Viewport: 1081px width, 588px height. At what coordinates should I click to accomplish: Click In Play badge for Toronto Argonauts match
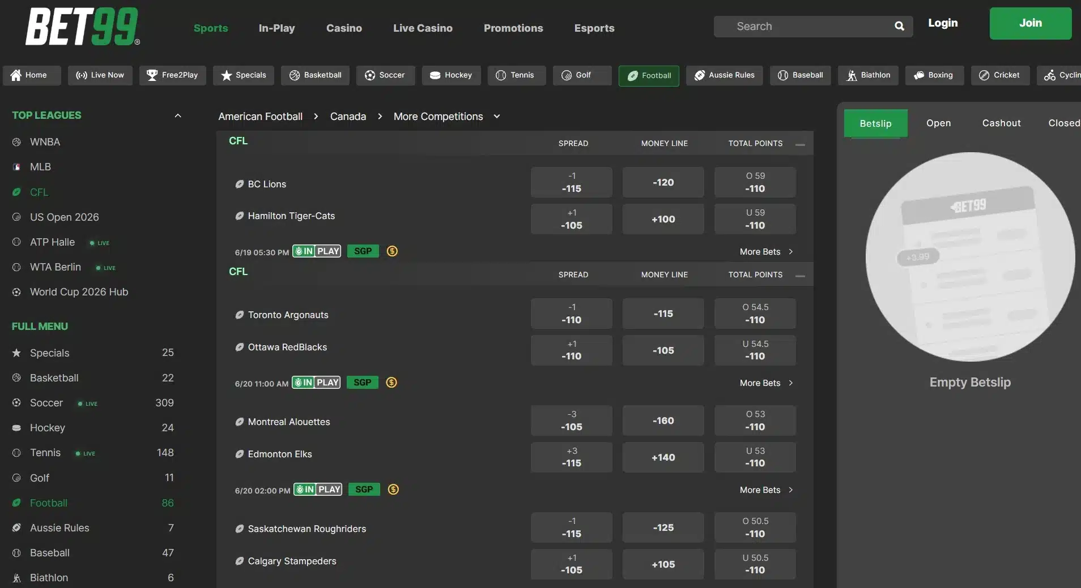pos(316,382)
